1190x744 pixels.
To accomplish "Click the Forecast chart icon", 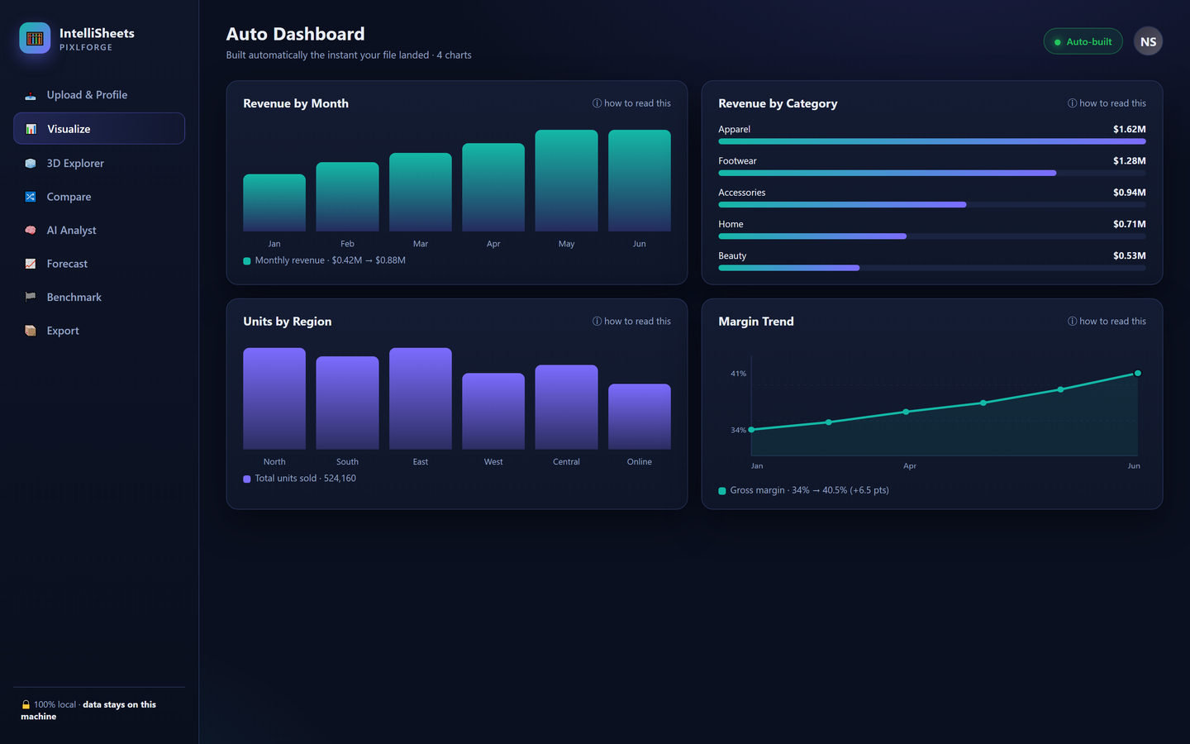I will click(x=31, y=264).
